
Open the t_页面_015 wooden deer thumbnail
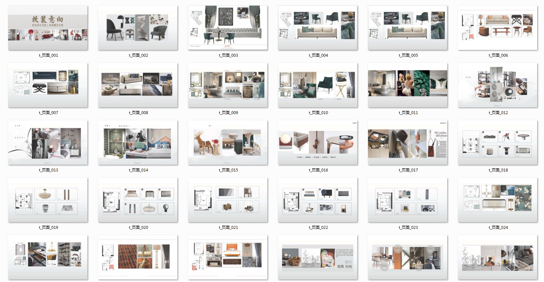point(228,143)
